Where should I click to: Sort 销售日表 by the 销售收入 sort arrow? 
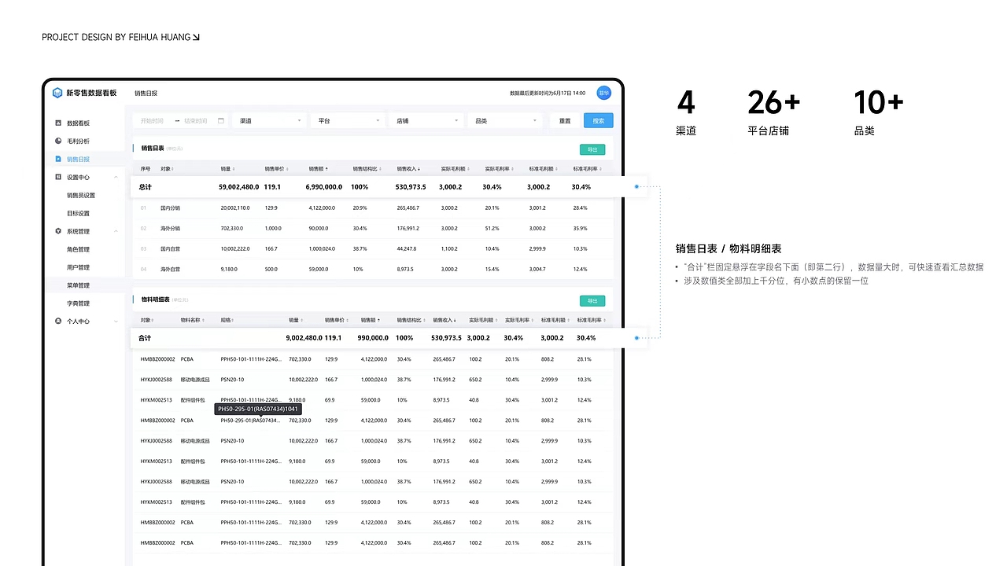419,169
